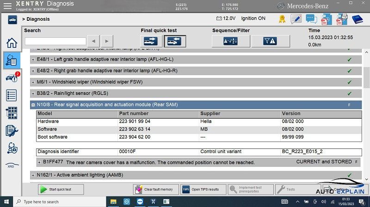The image size is (370, 207).
Task: Open the Windows Start menu
Action: coord(6,202)
